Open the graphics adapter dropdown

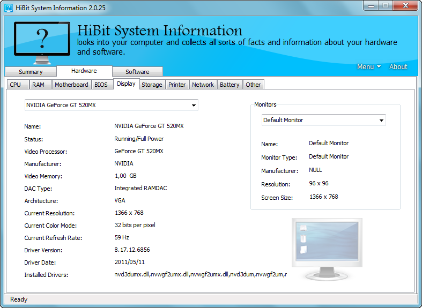pos(112,105)
